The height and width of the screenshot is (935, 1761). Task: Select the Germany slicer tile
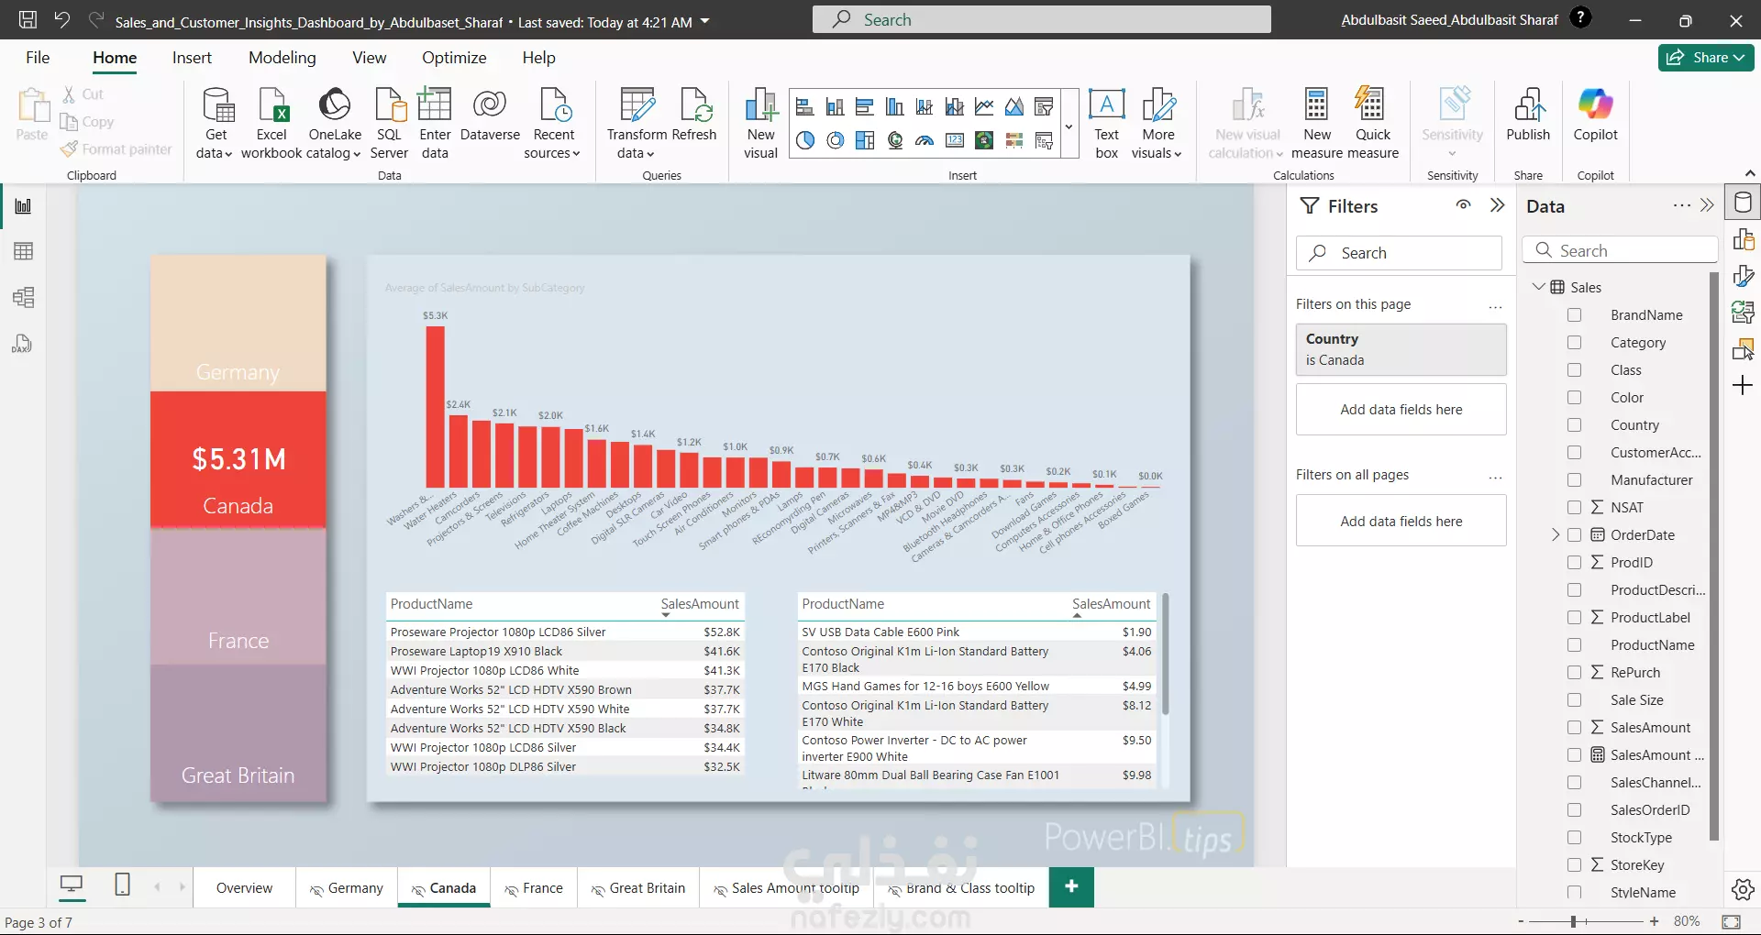pos(238,324)
